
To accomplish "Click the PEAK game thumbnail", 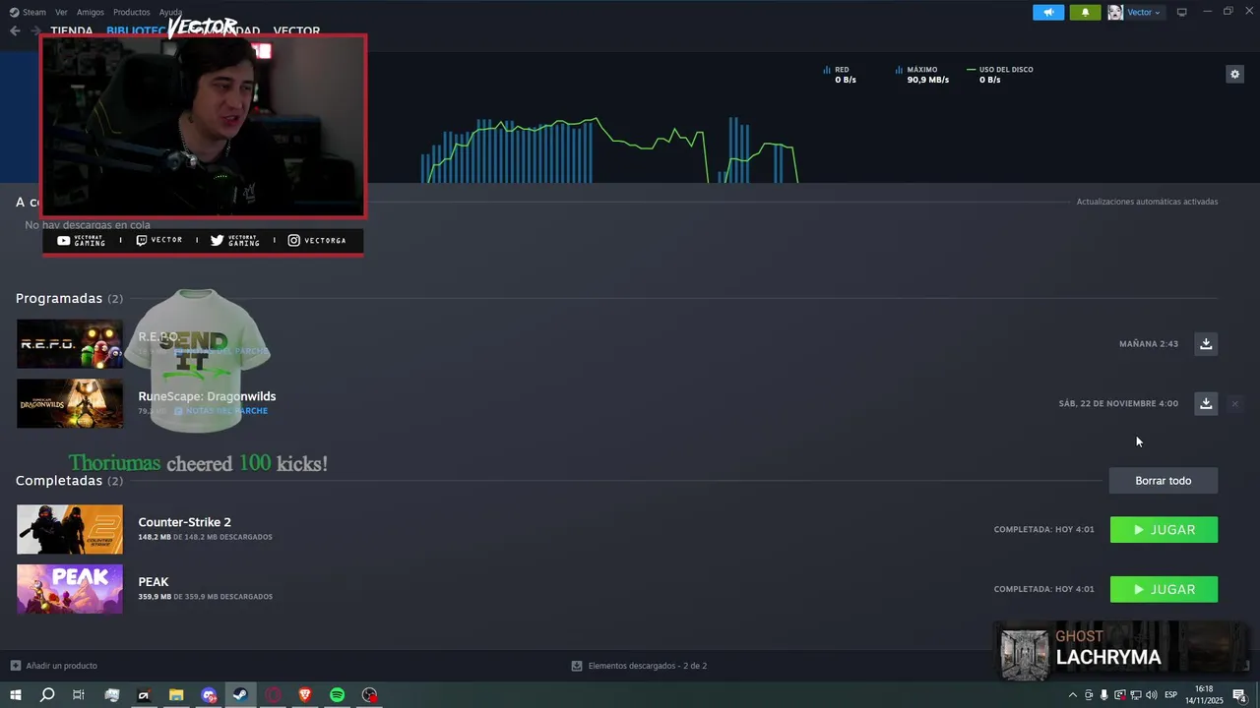I will point(70,589).
